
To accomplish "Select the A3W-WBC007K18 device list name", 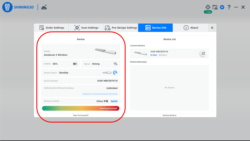I will tap(159, 51).
